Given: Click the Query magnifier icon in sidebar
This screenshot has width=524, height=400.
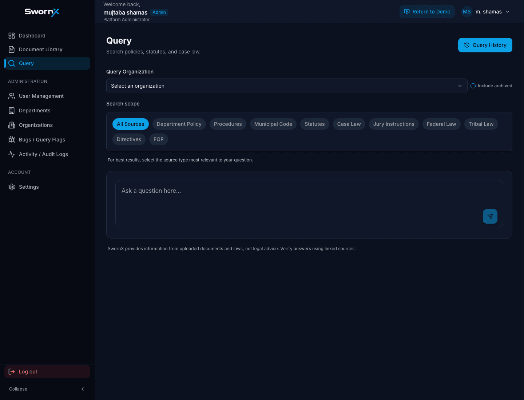Looking at the screenshot, I should 12,63.
